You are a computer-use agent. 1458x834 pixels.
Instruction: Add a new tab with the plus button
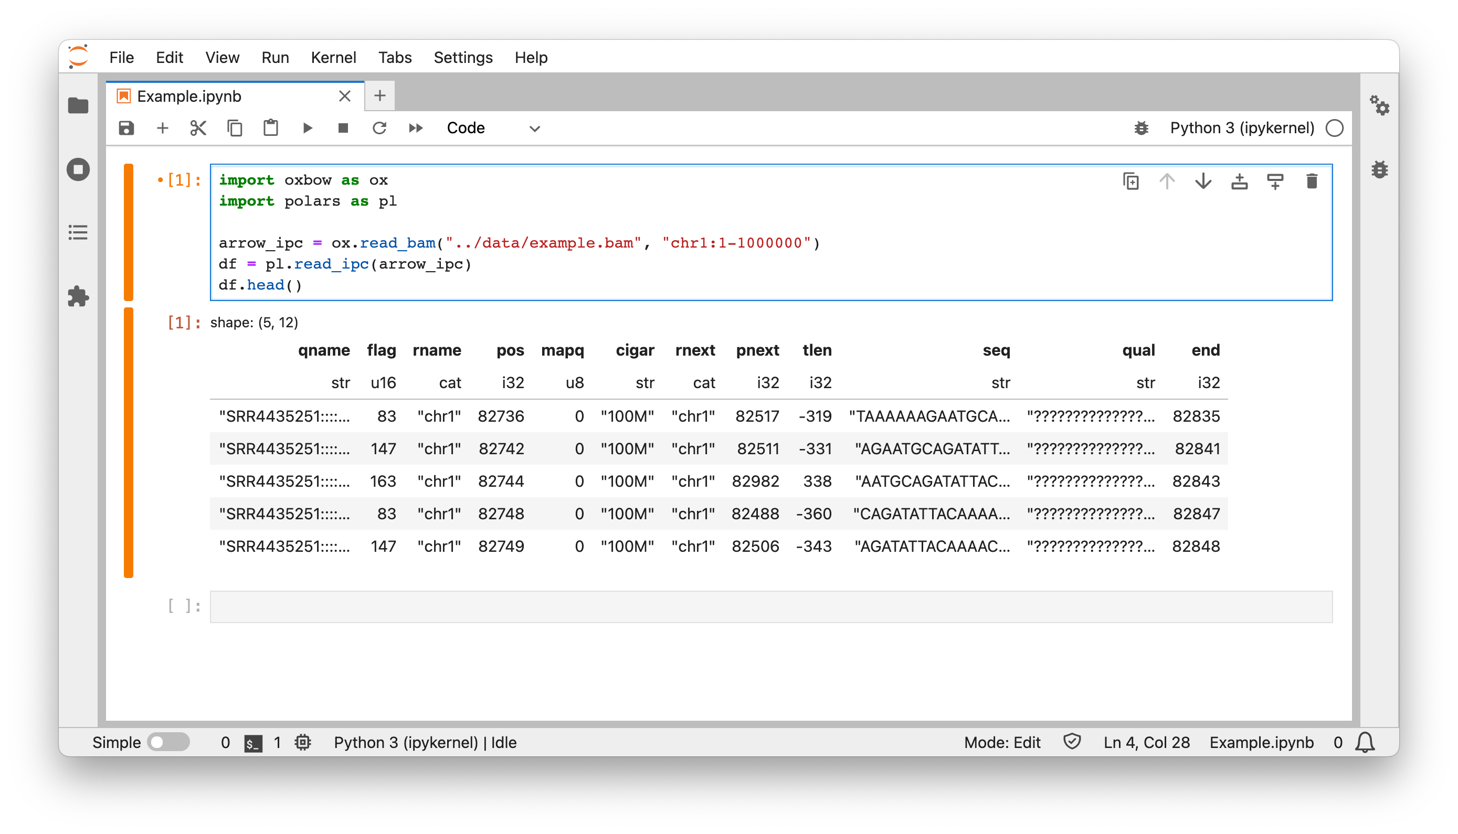[x=380, y=95]
